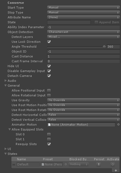This screenshot has width=121, height=173.
Task: Click the Activate power icon for Default state
Action: pyautogui.click(x=113, y=164)
